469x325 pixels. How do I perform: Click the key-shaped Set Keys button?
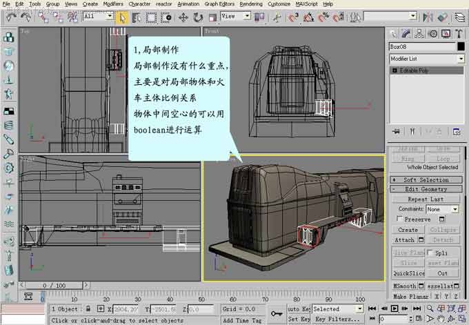click(277, 314)
